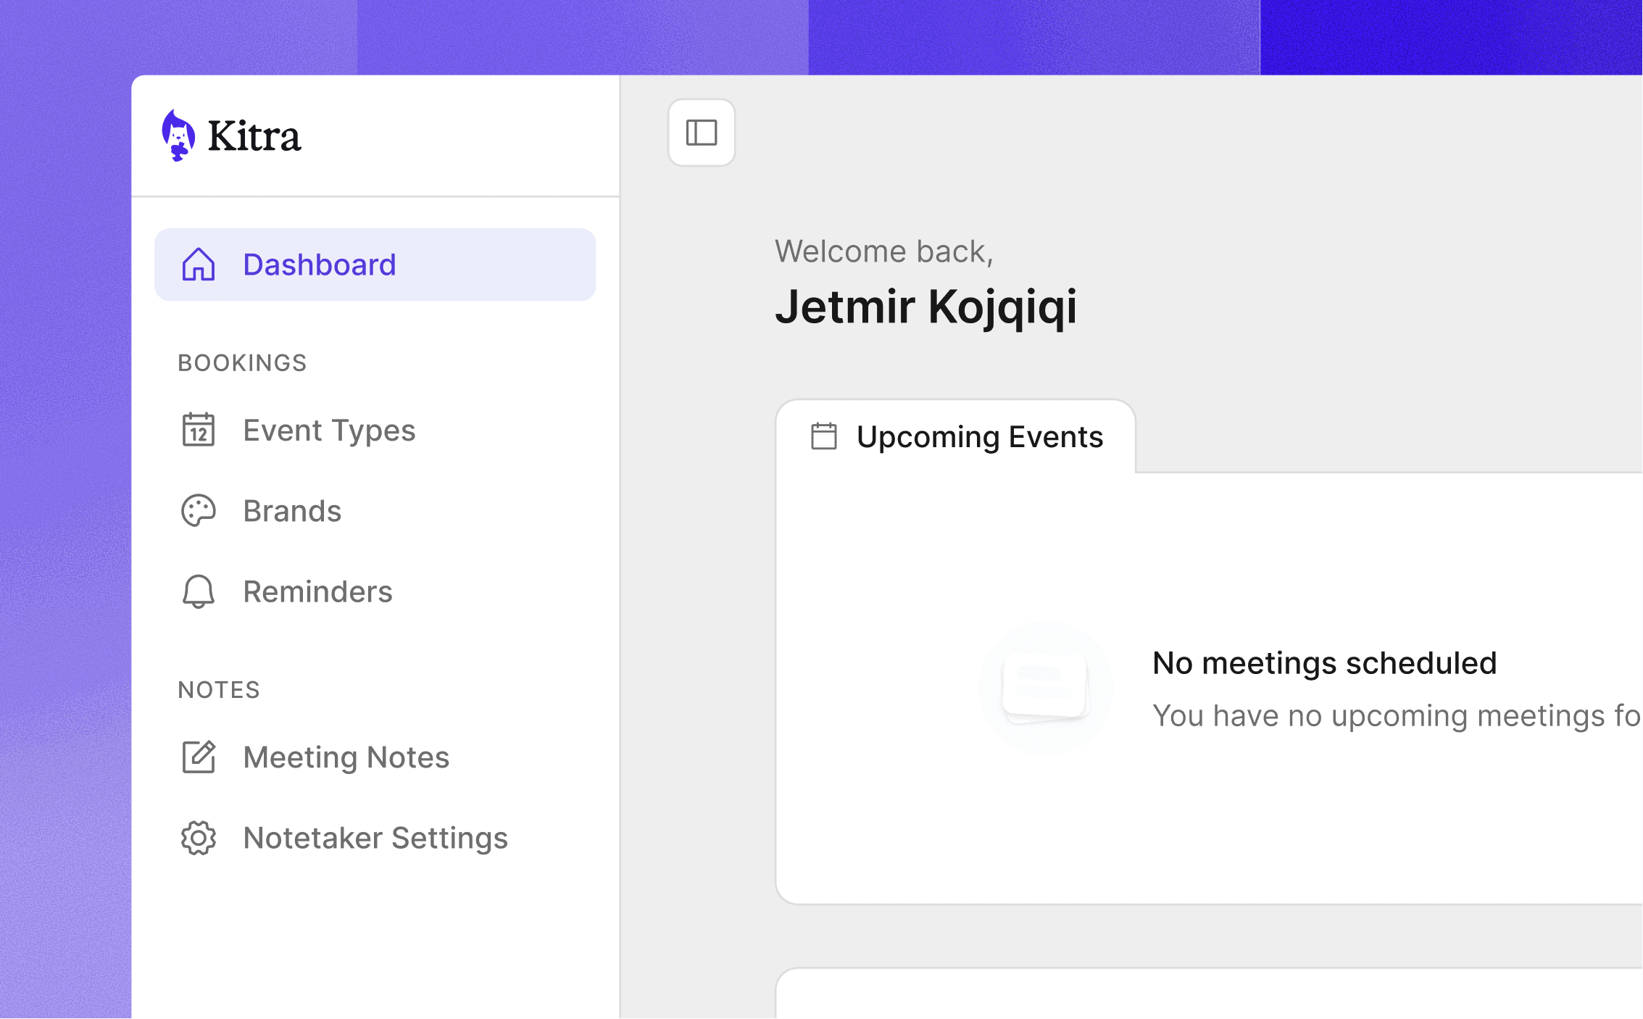The image size is (1643, 1019).
Task: Open Reminders in sidebar
Action: (x=317, y=591)
